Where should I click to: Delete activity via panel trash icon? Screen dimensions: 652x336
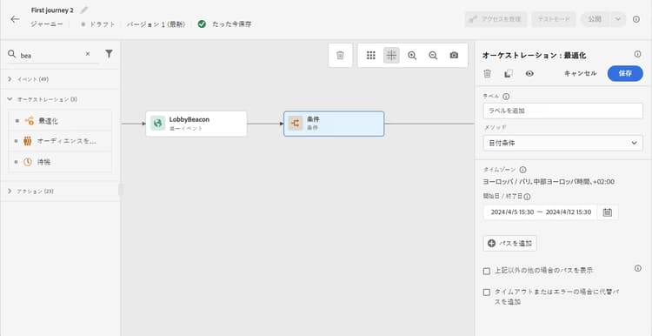click(x=488, y=74)
